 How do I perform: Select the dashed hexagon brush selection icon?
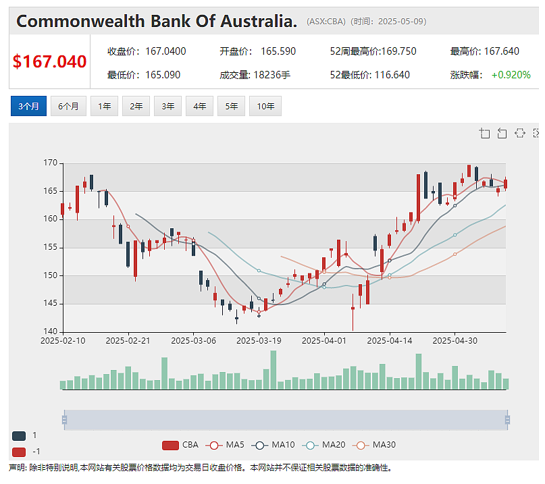(519, 133)
